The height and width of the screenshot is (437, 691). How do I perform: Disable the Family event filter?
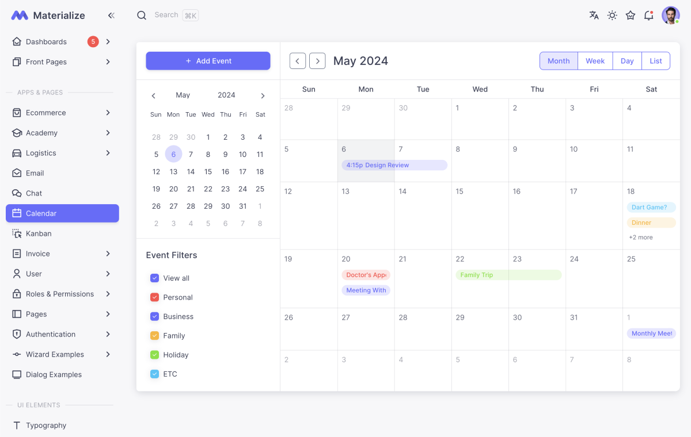pyautogui.click(x=154, y=335)
